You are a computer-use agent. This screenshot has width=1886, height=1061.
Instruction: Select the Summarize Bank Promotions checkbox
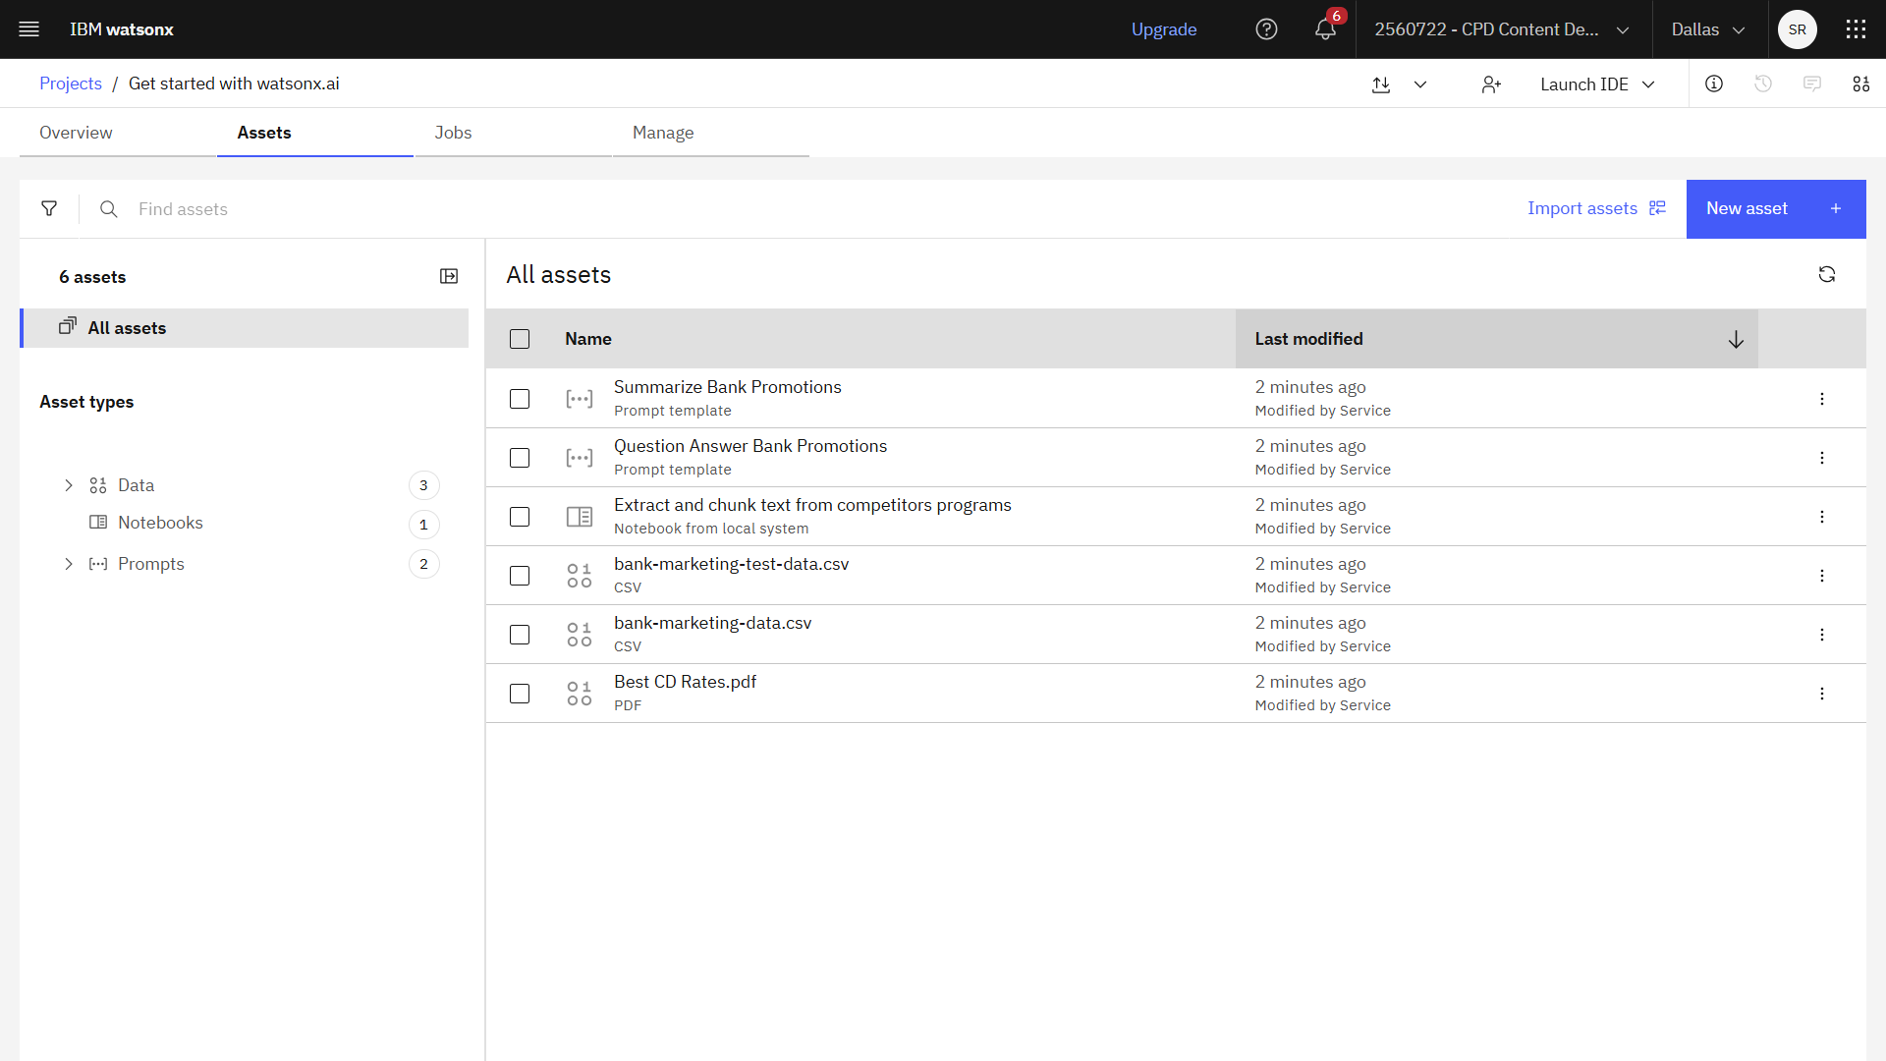[x=520, y=399]
